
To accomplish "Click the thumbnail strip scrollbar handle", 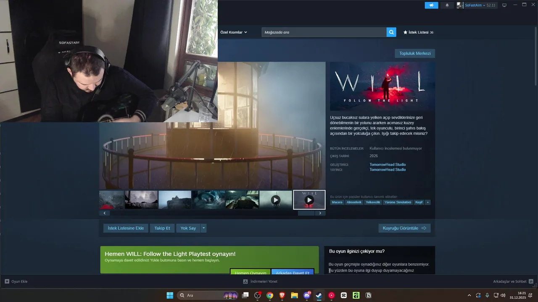I will (x=306, y=213).
